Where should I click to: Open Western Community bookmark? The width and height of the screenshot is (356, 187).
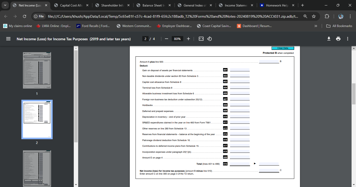click(x=134, y=26)
